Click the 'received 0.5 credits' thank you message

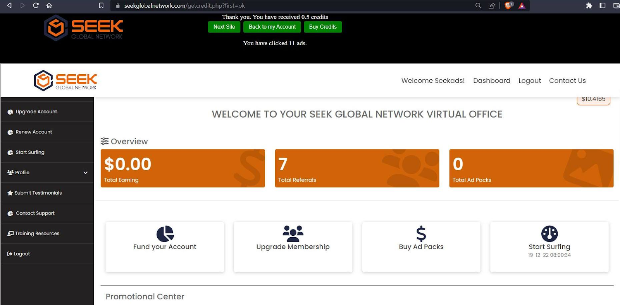275,17
